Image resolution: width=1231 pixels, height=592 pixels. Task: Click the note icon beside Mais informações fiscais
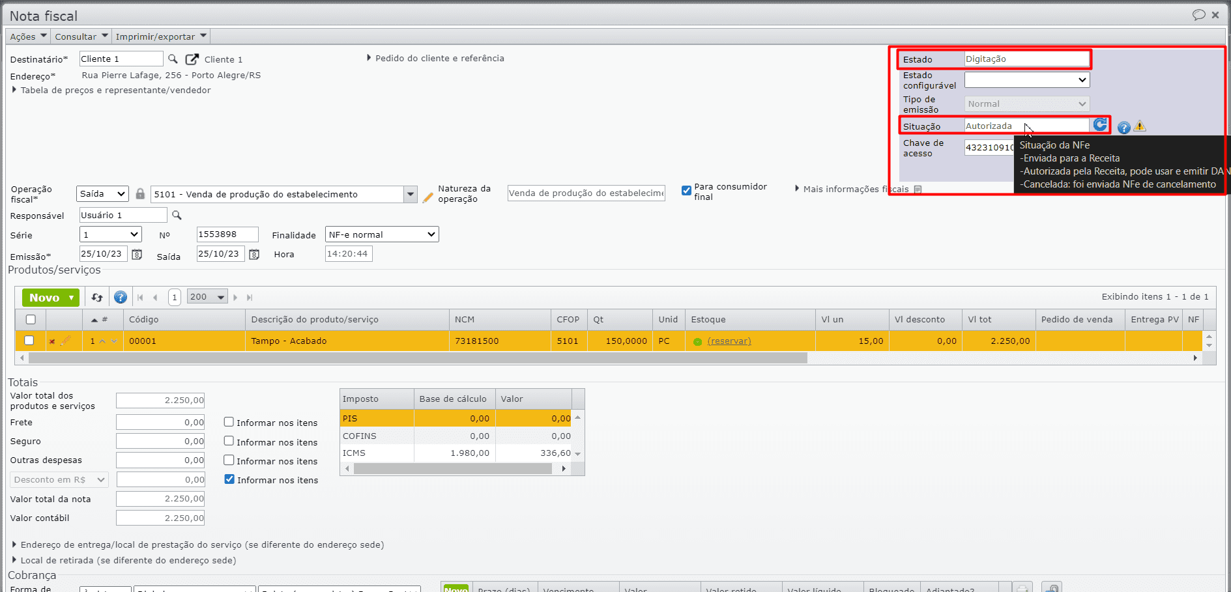pyautogui.click(x=918, y=190)
